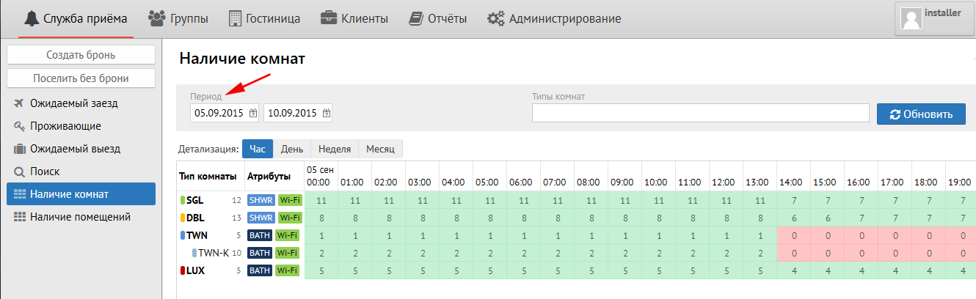Click the red LUX room color marker
This screenshot has width=976, height=299.
point(183,270)
